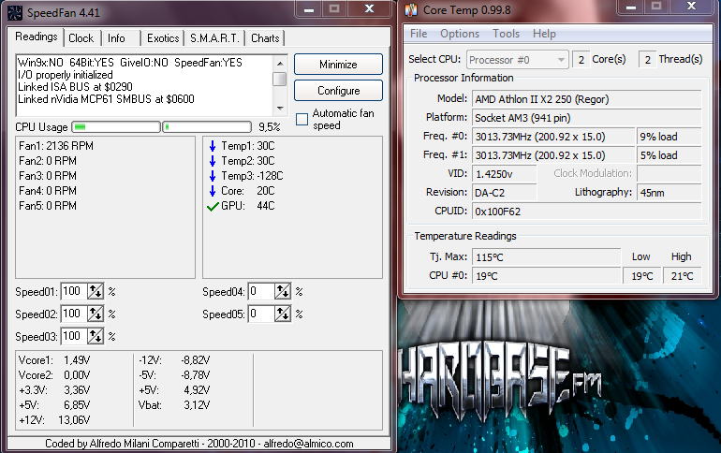Click the Speed02 up/down stepper
The width and height of the screenshot is (721, 453).
coord(96,314)
